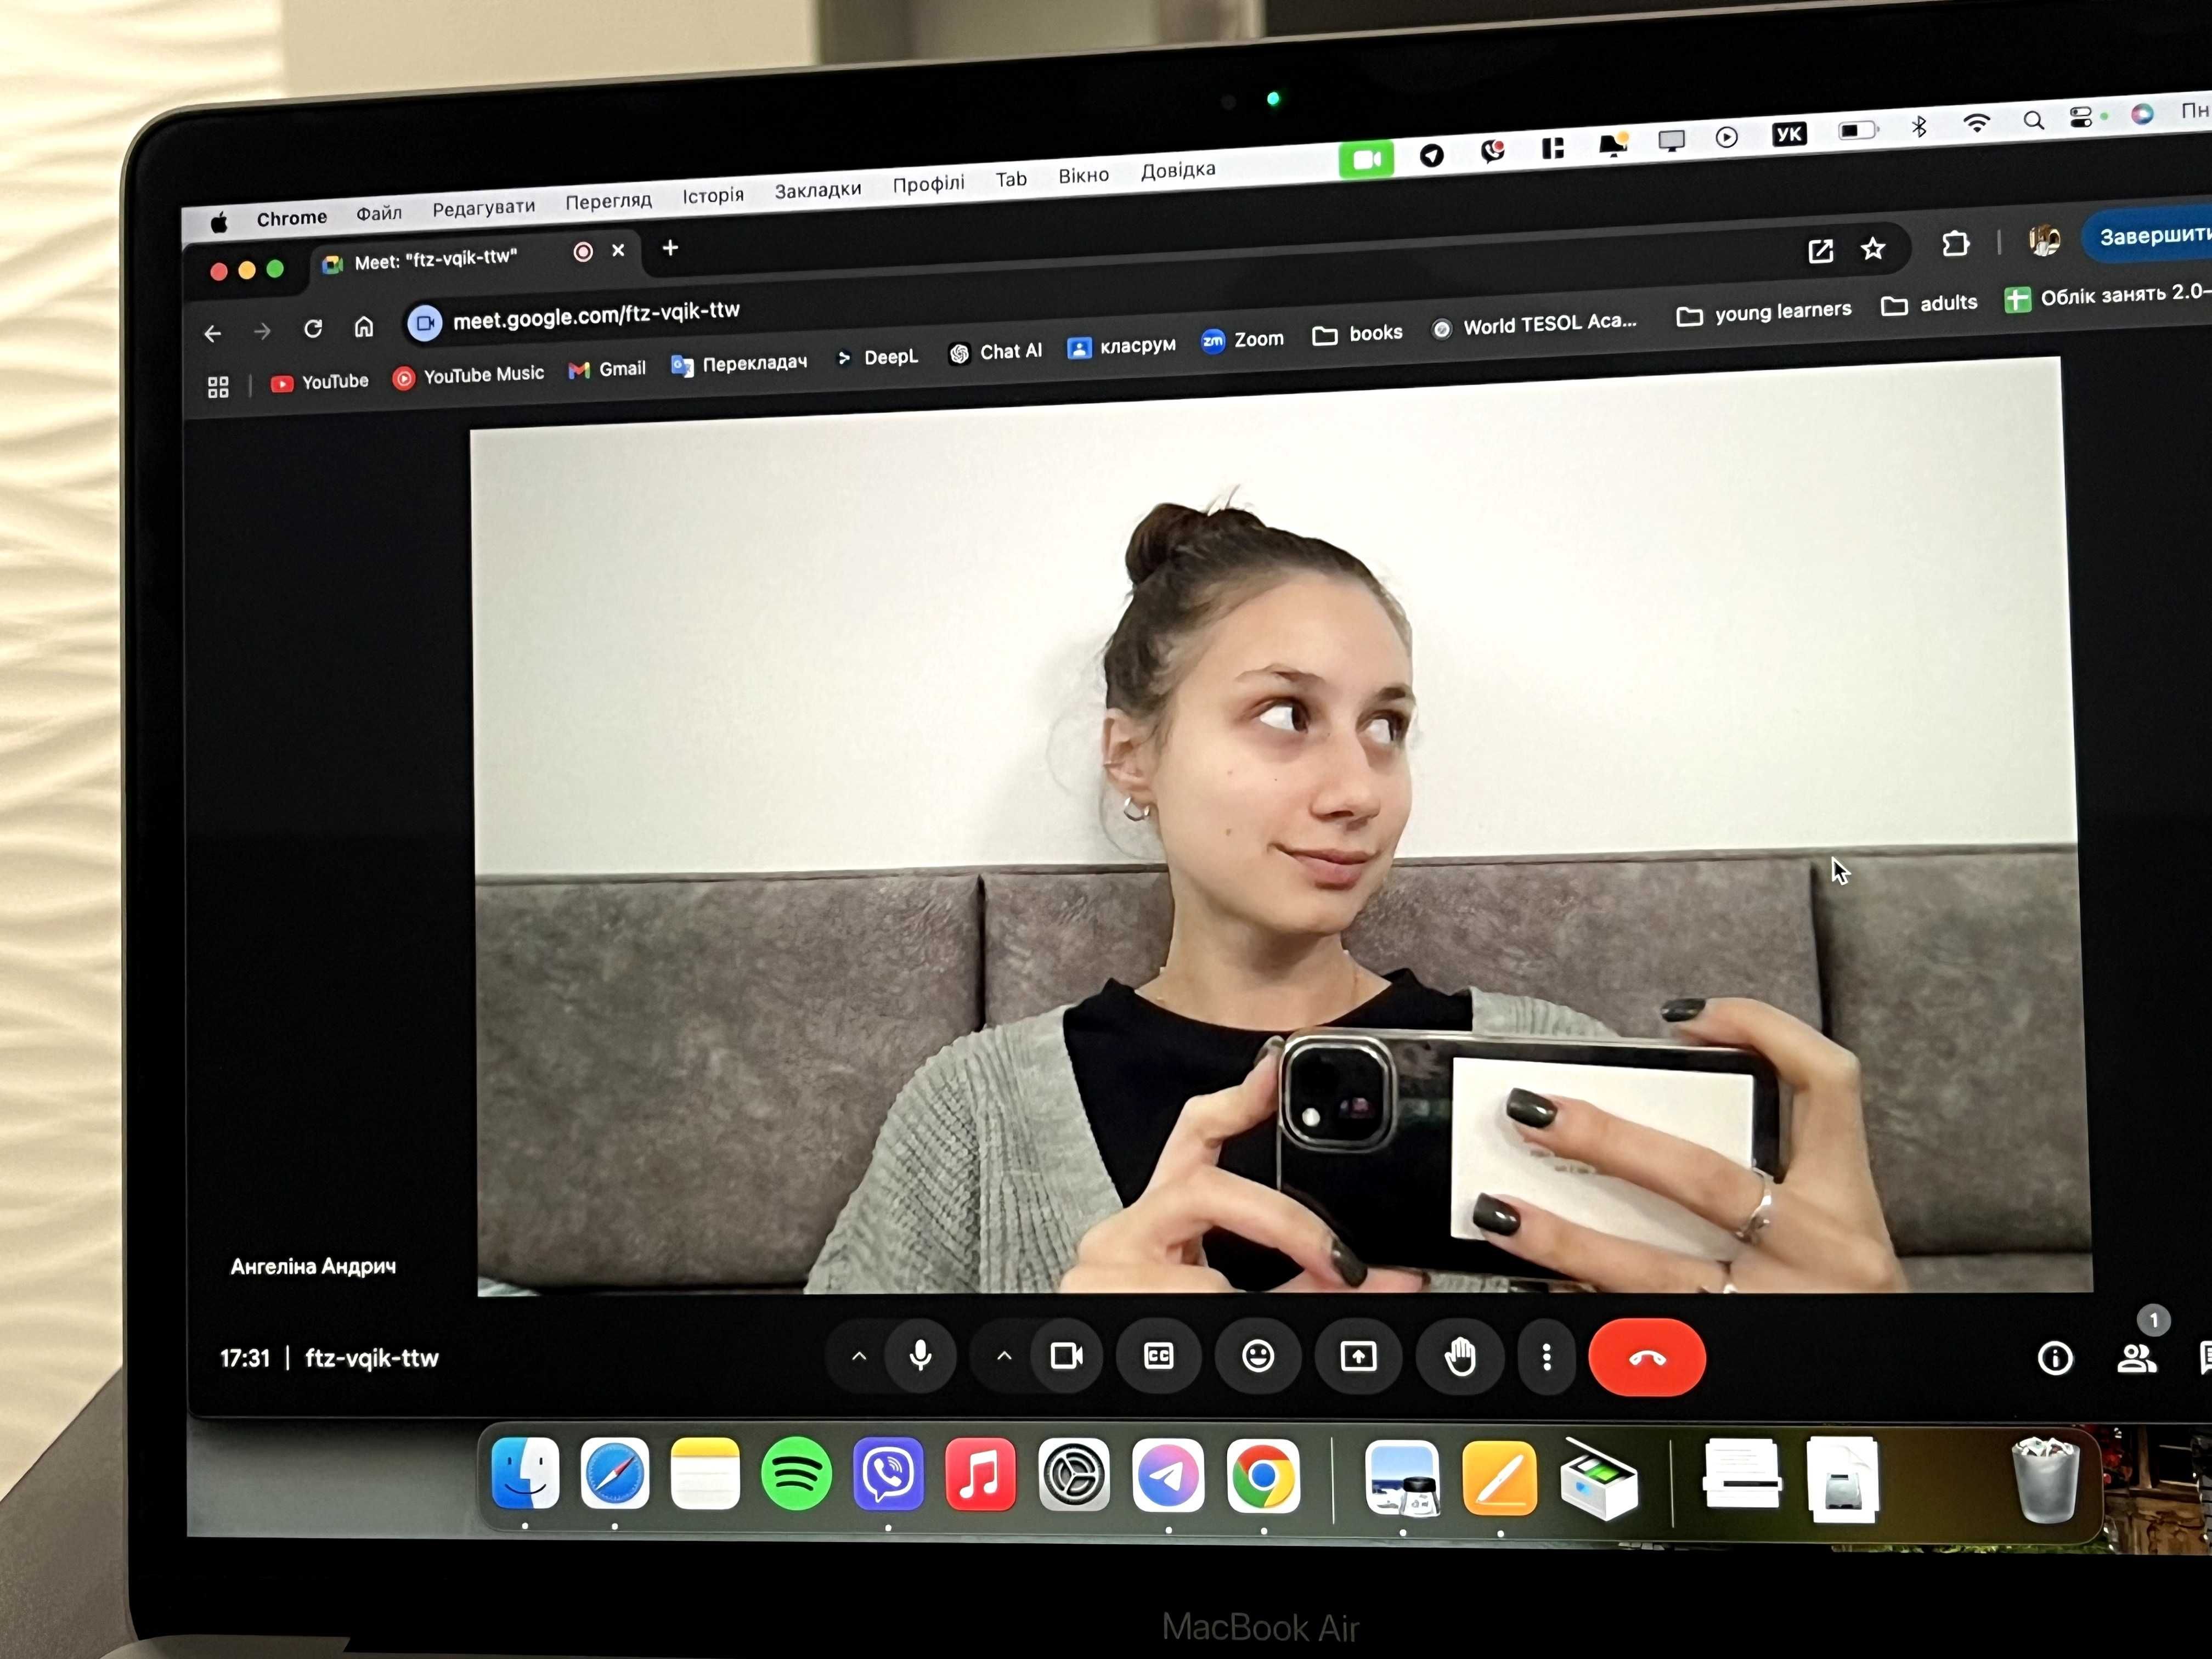The image size is (2212, 1659).
Task: Open Safari from the Dock
Action: click(614, 1473)
